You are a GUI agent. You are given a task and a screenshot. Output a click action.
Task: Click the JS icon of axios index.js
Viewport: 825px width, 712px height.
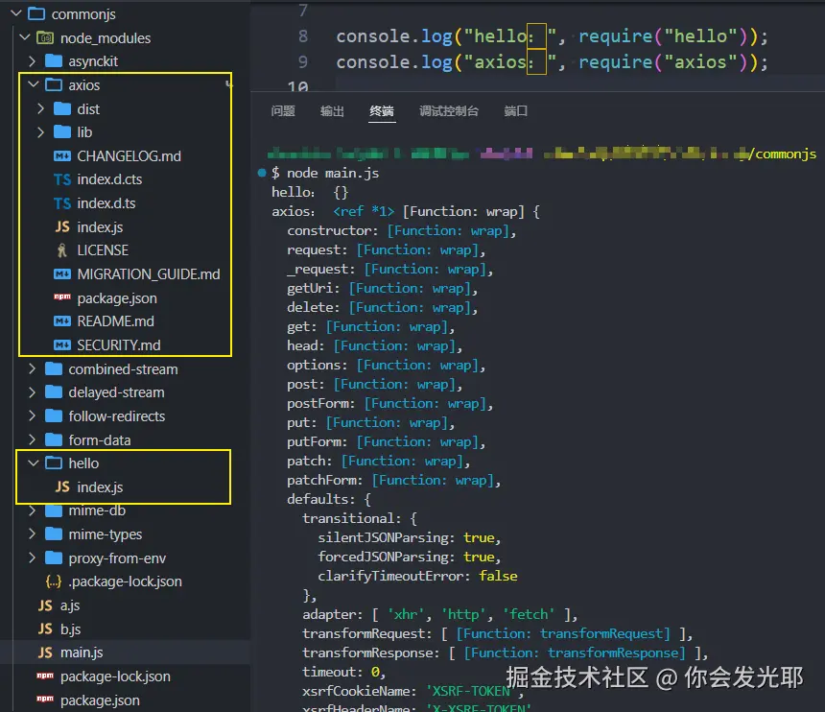pos(62,226)
